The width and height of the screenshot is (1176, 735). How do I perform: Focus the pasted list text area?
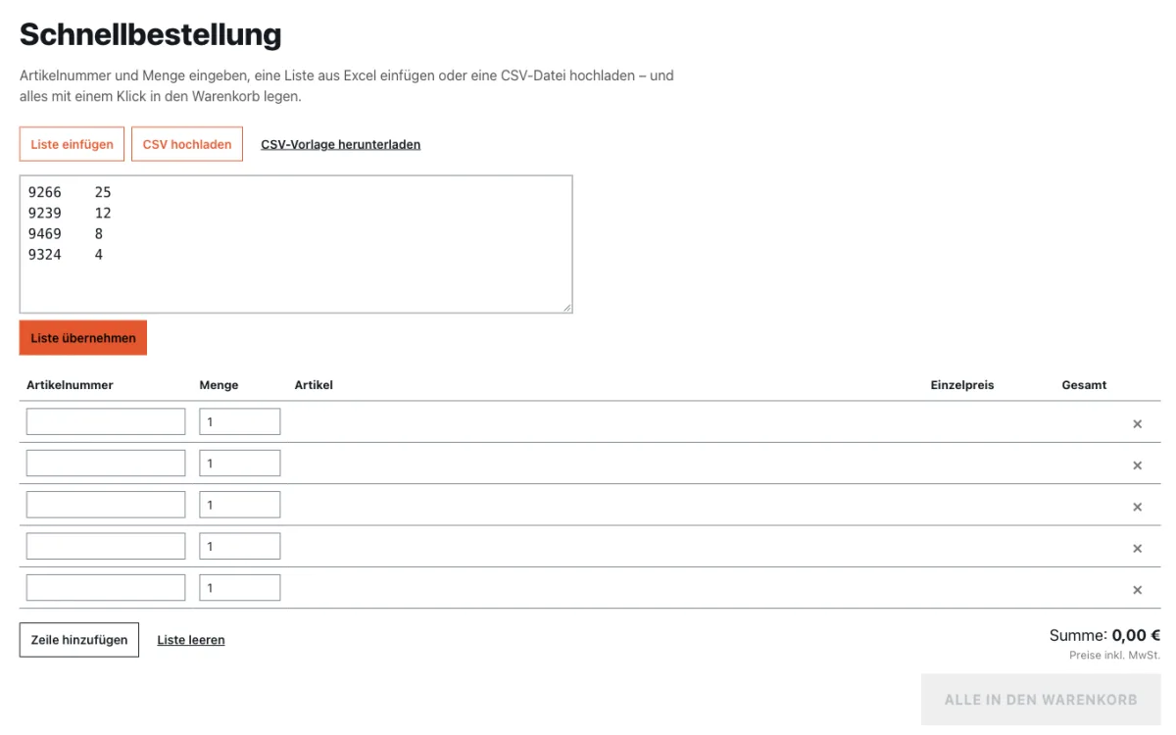pos(296,244)
